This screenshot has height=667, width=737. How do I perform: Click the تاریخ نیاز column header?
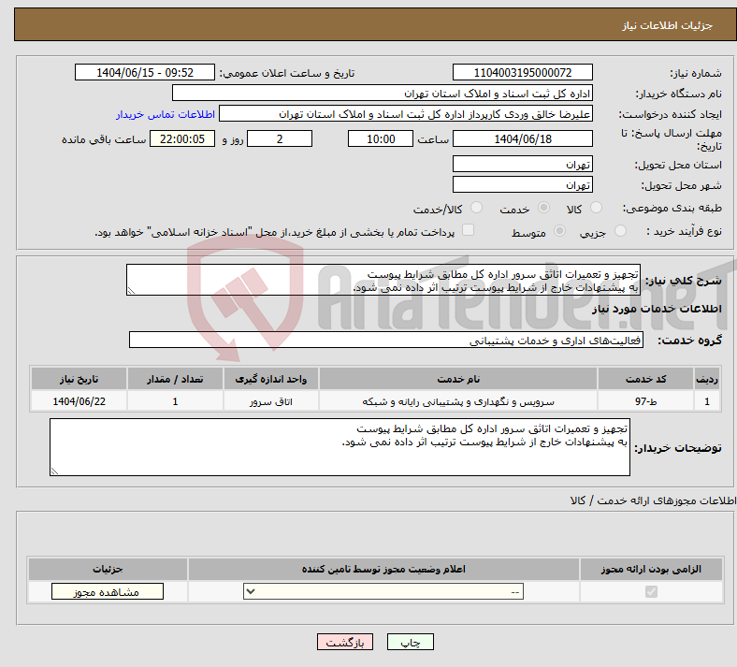79,379
